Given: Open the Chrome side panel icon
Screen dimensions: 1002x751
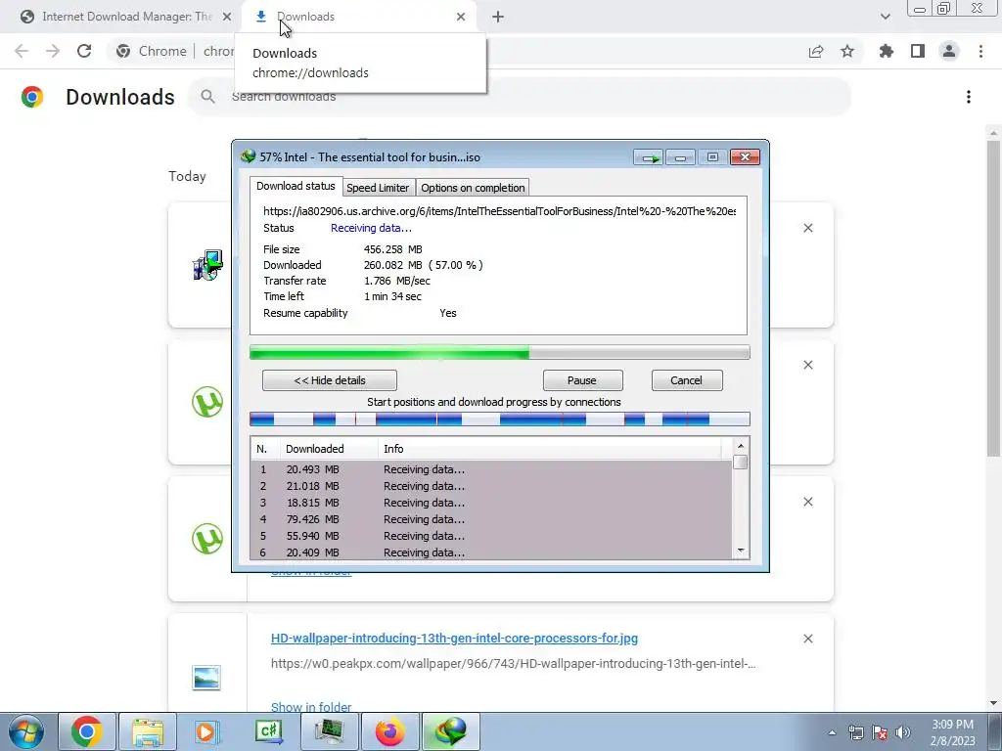Looking at the screenshot, I should [918, 51].
